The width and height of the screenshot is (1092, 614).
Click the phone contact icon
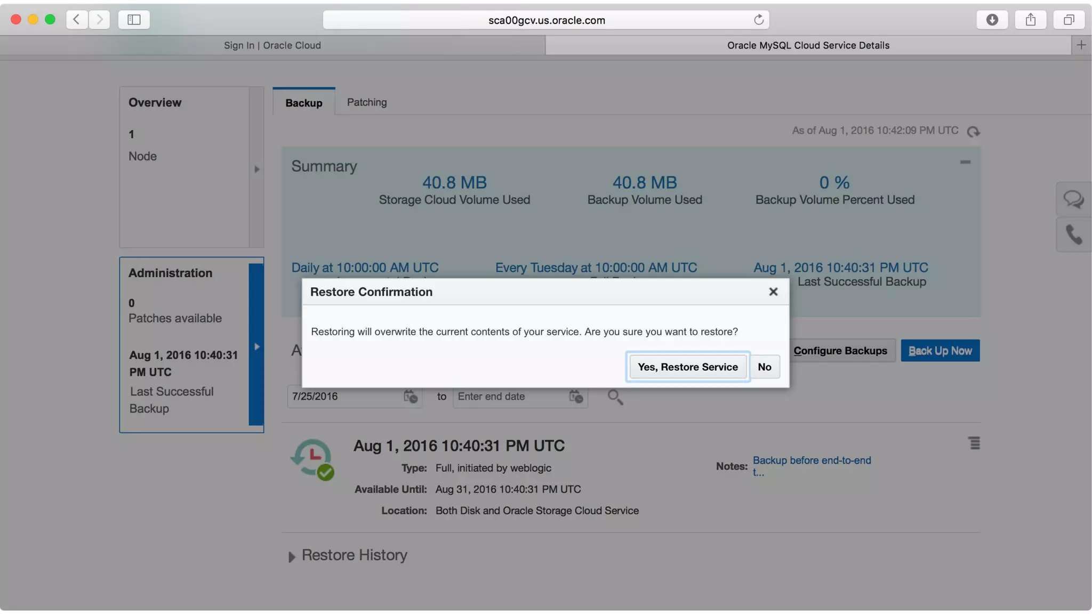(x=1073, y=235)
